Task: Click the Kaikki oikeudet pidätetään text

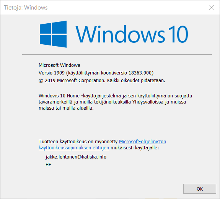Action: 136,81
